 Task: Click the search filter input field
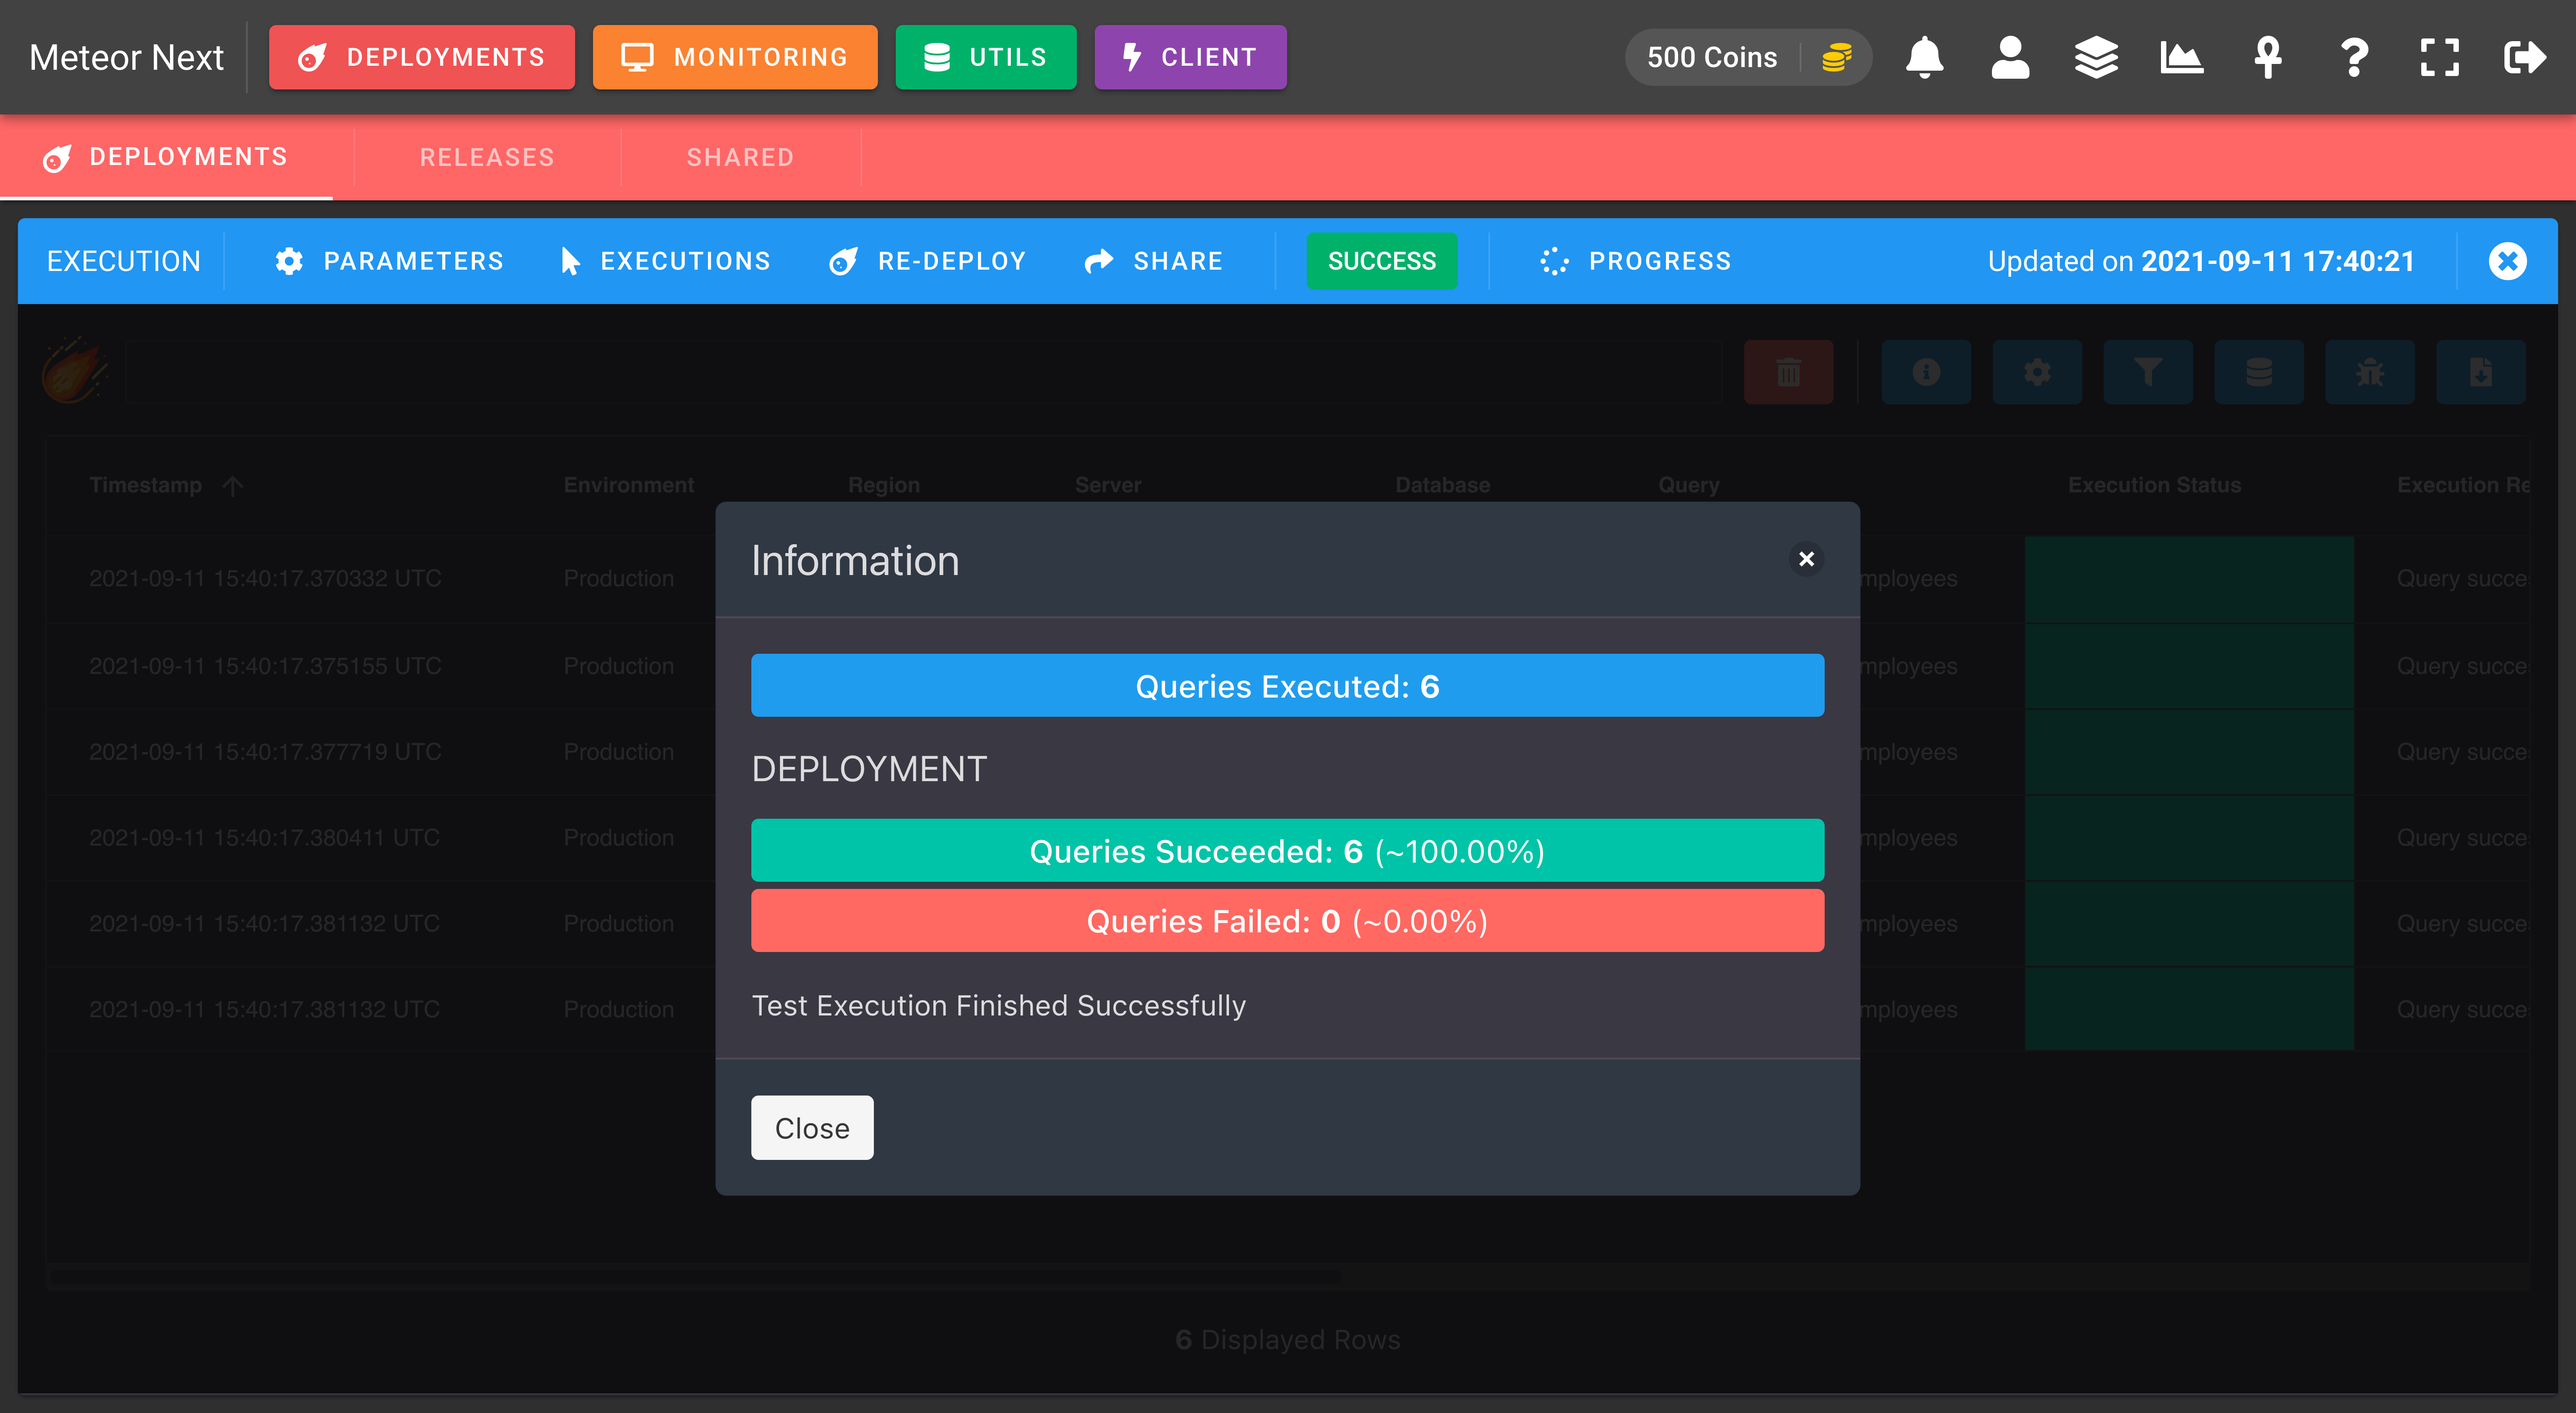[924, 372]
